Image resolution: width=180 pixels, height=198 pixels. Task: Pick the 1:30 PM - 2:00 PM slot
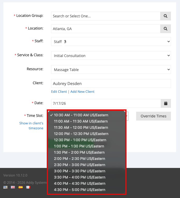pos(87,152)
